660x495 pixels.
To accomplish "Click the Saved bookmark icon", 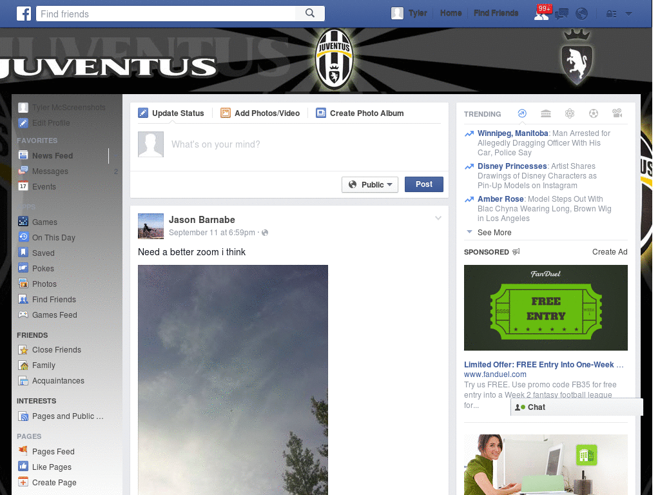I will (x=23, y=253).
